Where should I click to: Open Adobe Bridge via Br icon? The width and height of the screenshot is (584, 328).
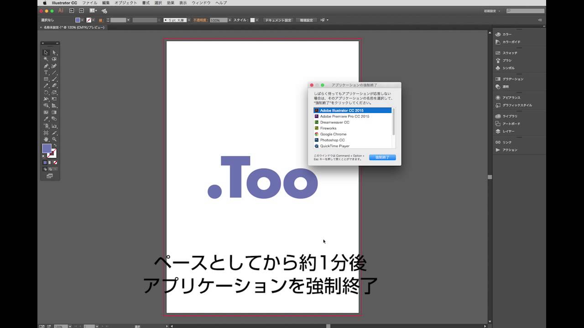click(72, 10)
